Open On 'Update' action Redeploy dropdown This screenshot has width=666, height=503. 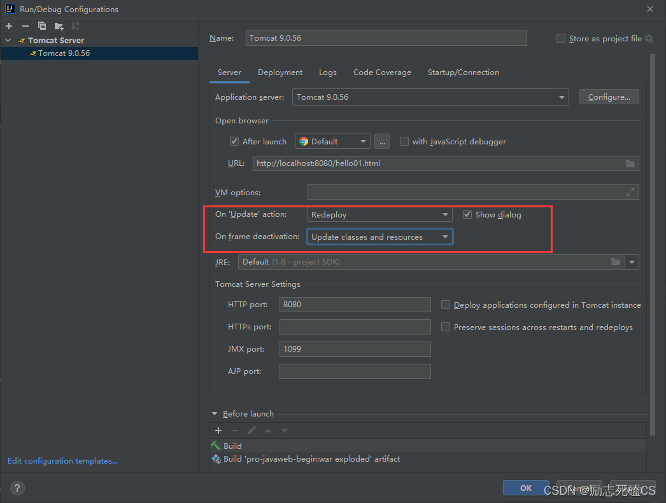click(x=379, y=214)
